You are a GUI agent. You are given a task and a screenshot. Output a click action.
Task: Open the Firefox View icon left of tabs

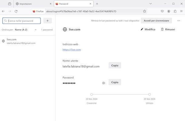point(10,4)
